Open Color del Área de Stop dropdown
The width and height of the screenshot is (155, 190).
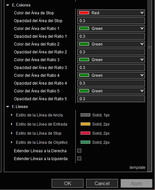[111, 13]
